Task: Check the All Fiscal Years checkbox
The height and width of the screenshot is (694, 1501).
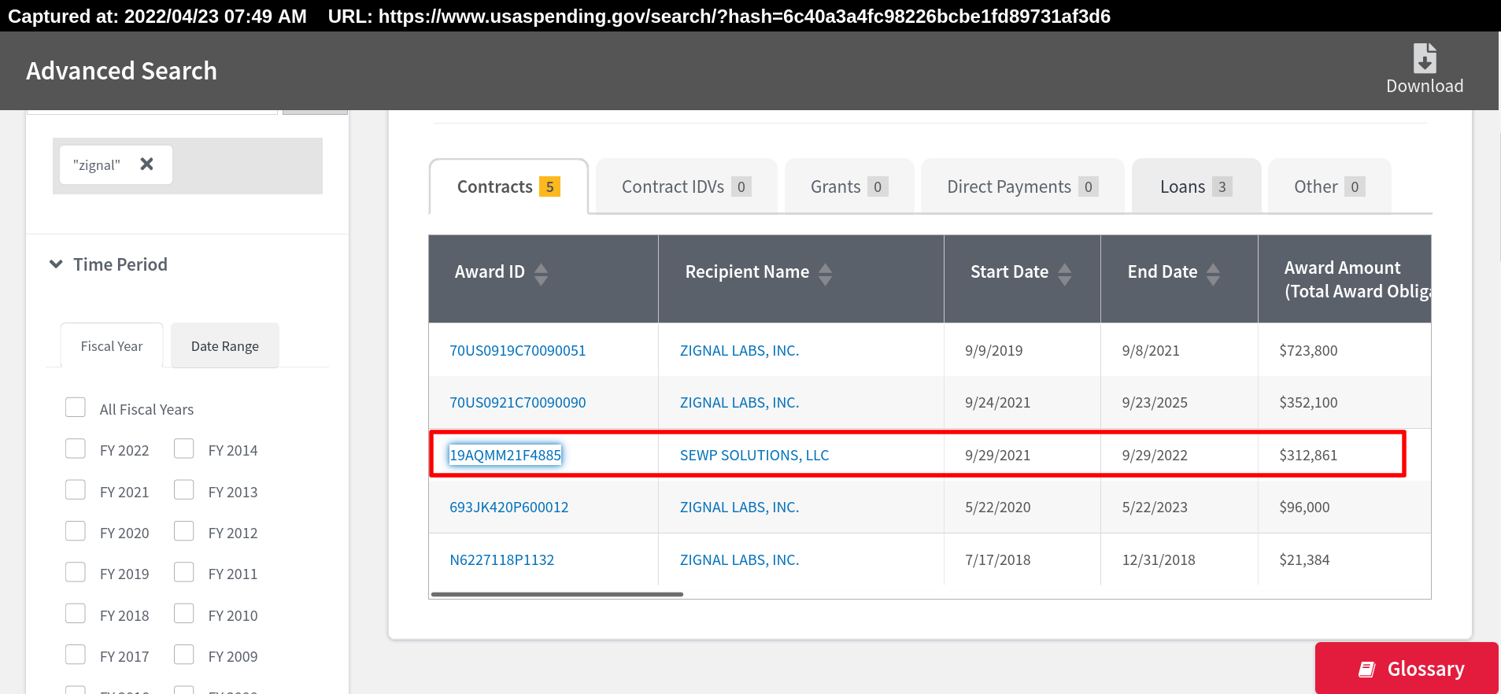Action: tap(76, 408)
